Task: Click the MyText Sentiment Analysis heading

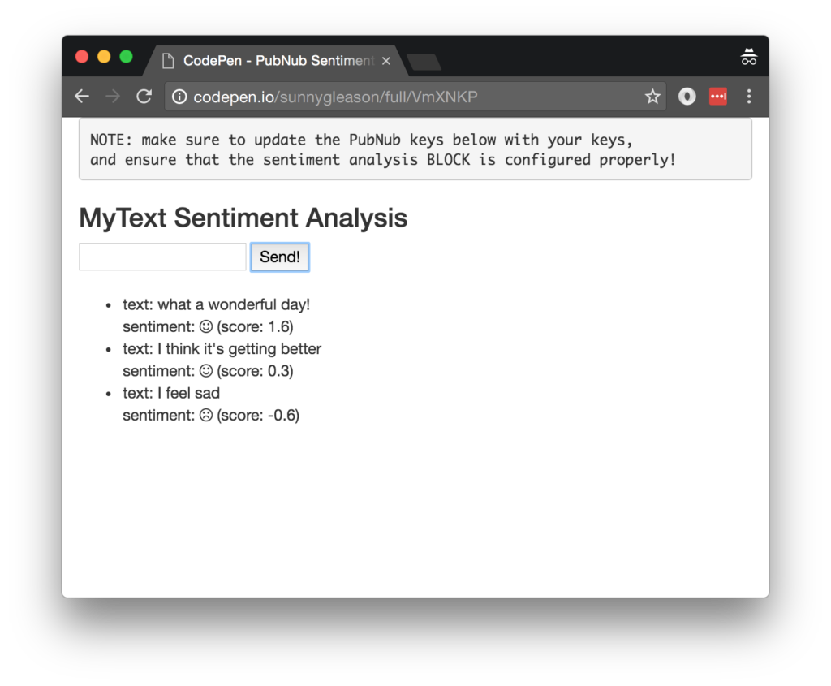Action: pos(243,218)
